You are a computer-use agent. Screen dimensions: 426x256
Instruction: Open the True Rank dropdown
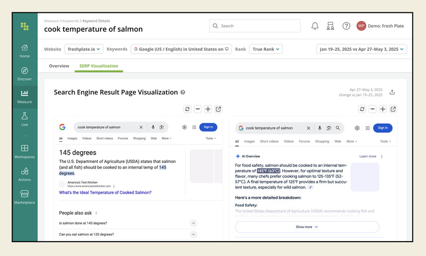click(266, 49)
